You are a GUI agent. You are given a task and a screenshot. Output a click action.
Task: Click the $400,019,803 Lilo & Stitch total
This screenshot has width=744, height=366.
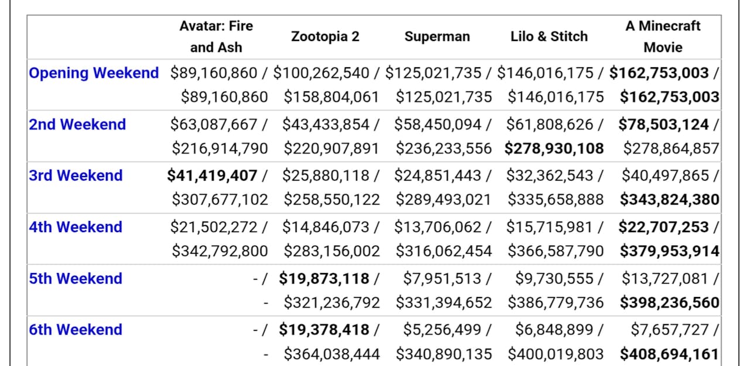(555, 354)
